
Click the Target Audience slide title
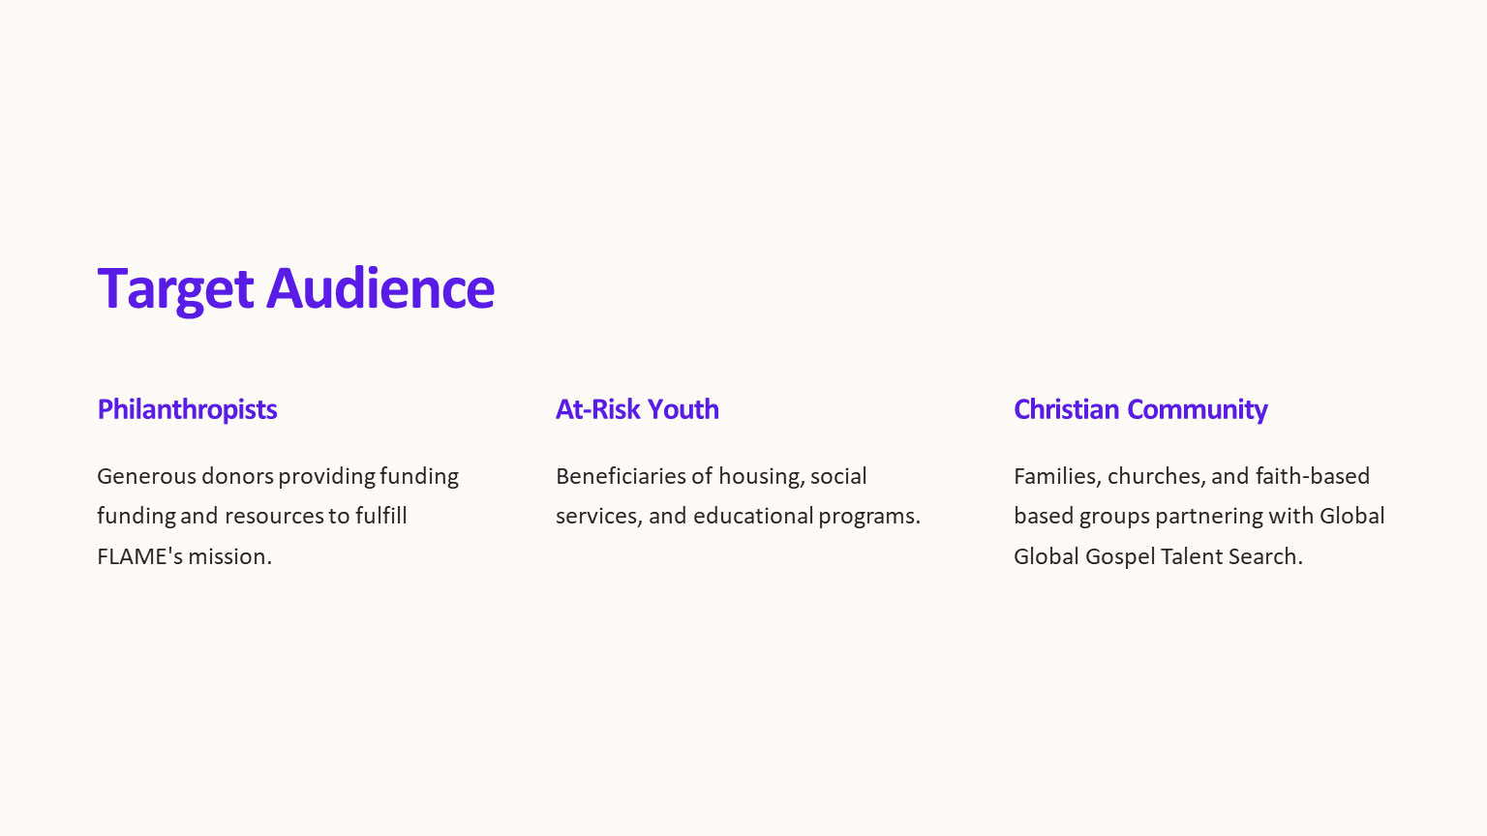(x=295, y=288)
